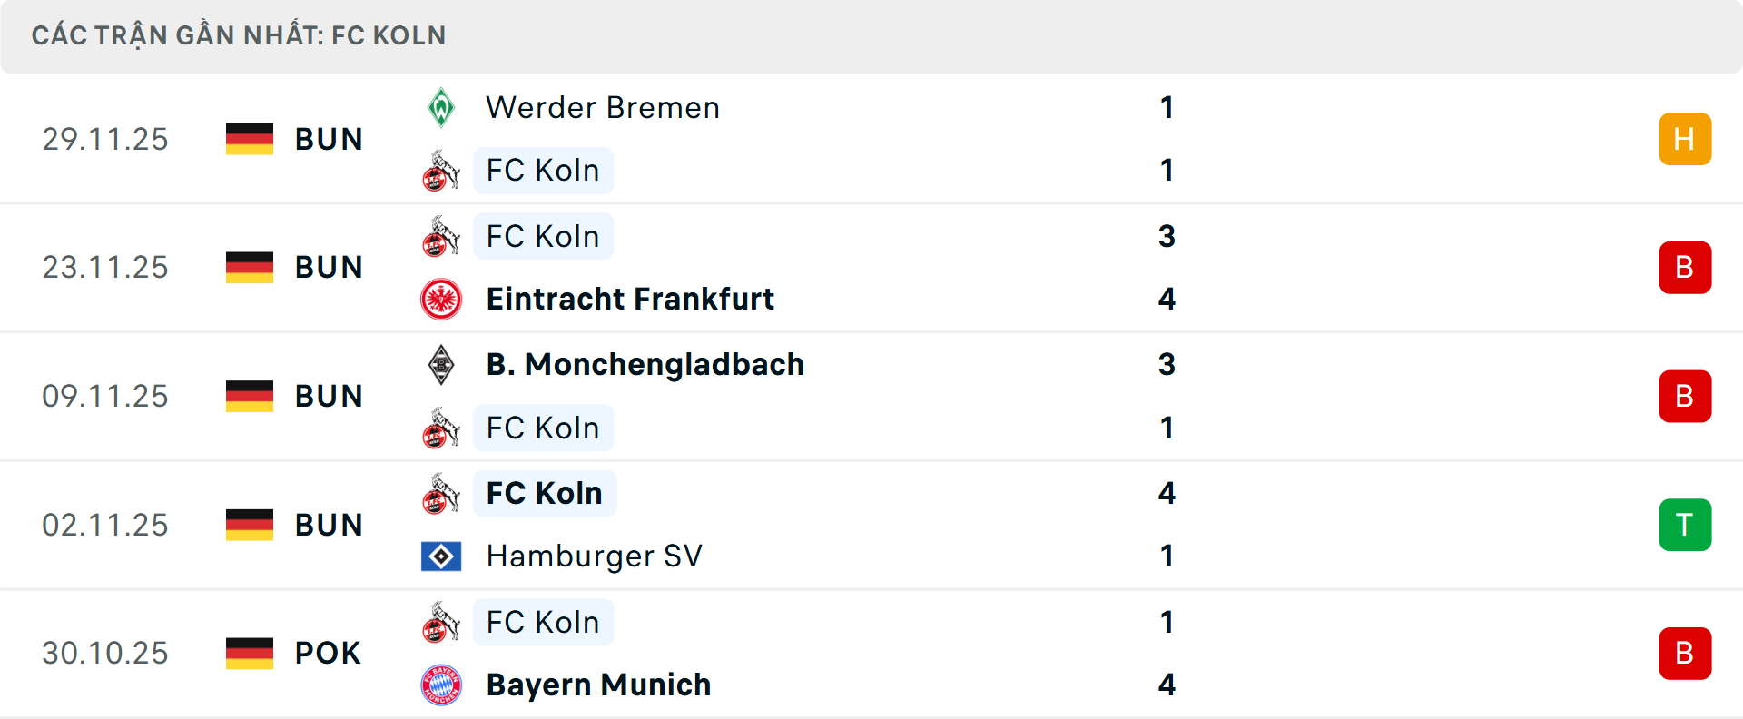Viewport: 1743px width, 719px height.
Task: Click red B badge for Bayern Munich match
Action: [x=1684, y=653]
